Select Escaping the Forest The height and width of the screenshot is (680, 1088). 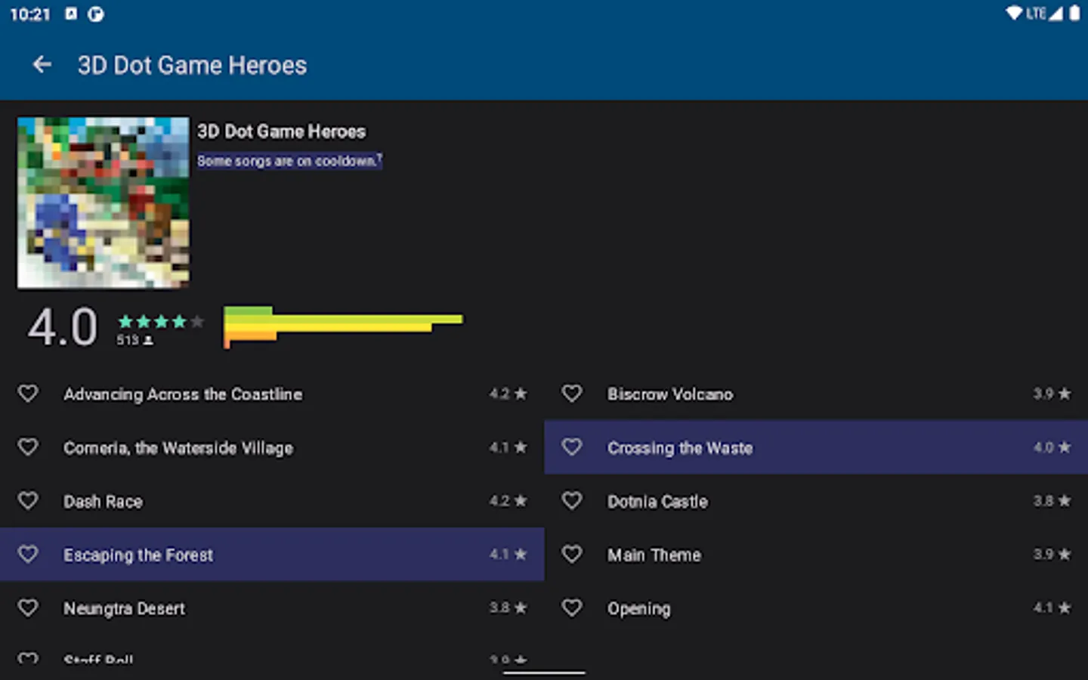pos(272,555)
